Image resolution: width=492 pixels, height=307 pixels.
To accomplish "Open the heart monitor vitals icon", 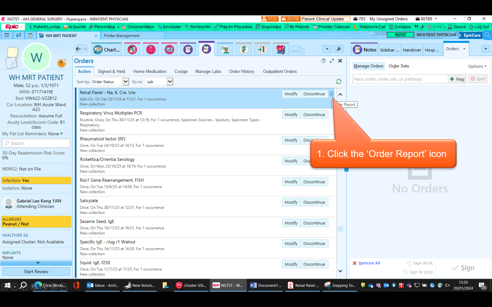I will click(280, 50).
